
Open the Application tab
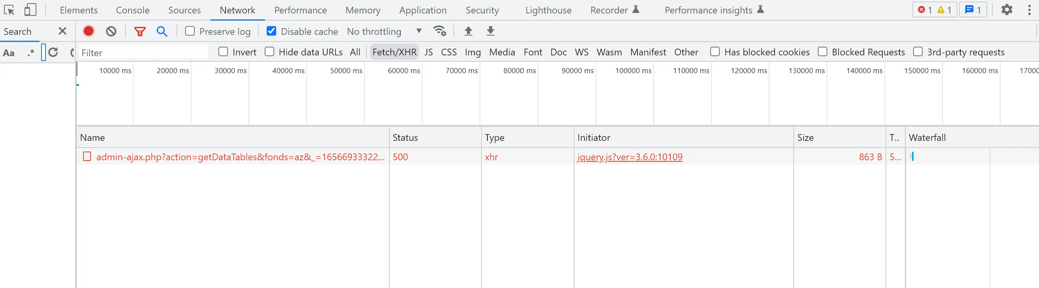pyautogui.click(x=423, y=10)
